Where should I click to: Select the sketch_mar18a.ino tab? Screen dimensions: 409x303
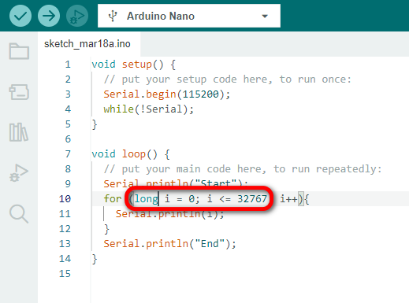coord(87,44)
